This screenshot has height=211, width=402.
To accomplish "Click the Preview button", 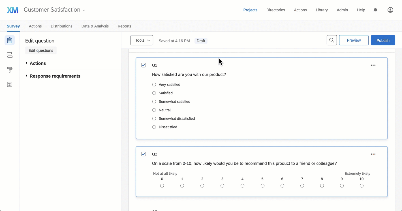I will point(354,40).
